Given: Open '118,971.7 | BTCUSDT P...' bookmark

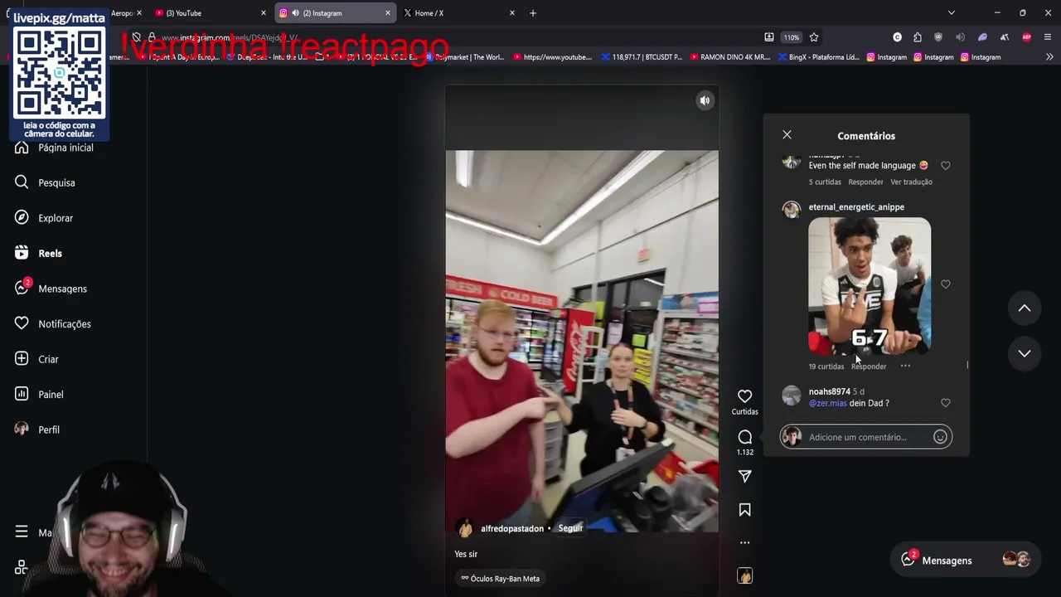Looking at the screenshot, I should [642, 57].
